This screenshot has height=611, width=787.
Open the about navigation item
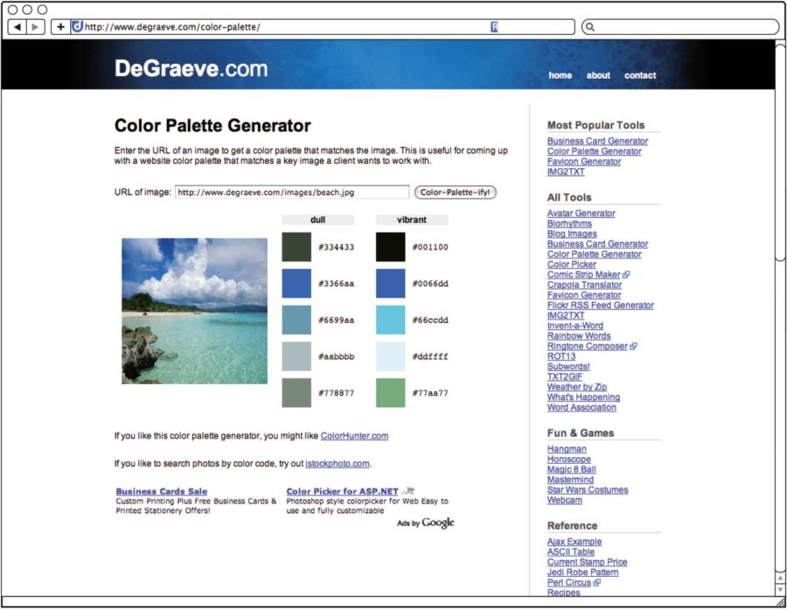(598, 75)
